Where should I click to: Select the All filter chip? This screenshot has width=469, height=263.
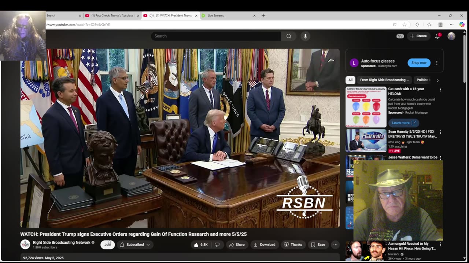[351, 80]
